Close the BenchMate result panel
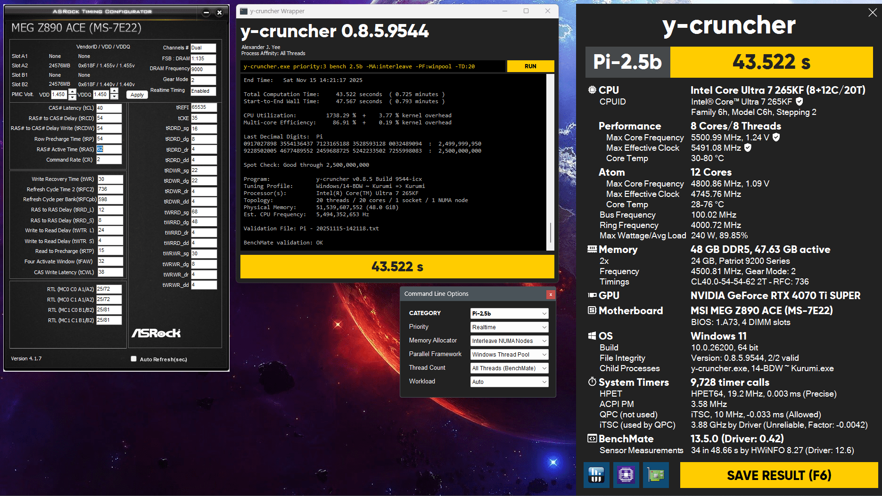 tap(873, 13)
